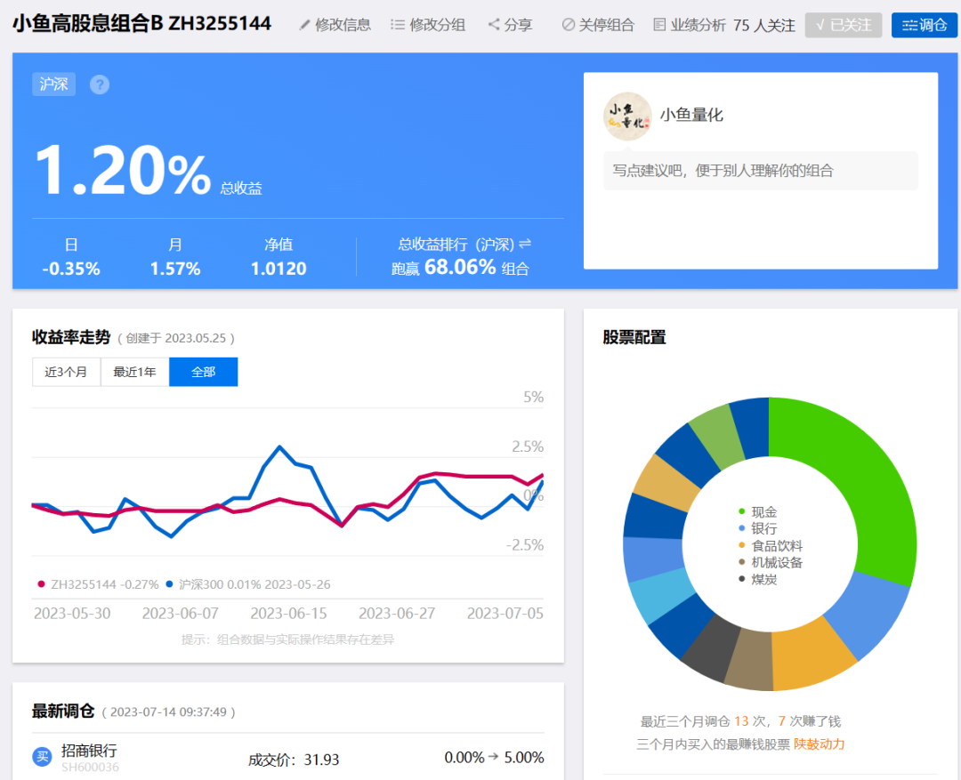The width and height of the screenshot is (961, 780).
Task: Click the 关停组合 stop icon
Action: (x=568, y=25)
